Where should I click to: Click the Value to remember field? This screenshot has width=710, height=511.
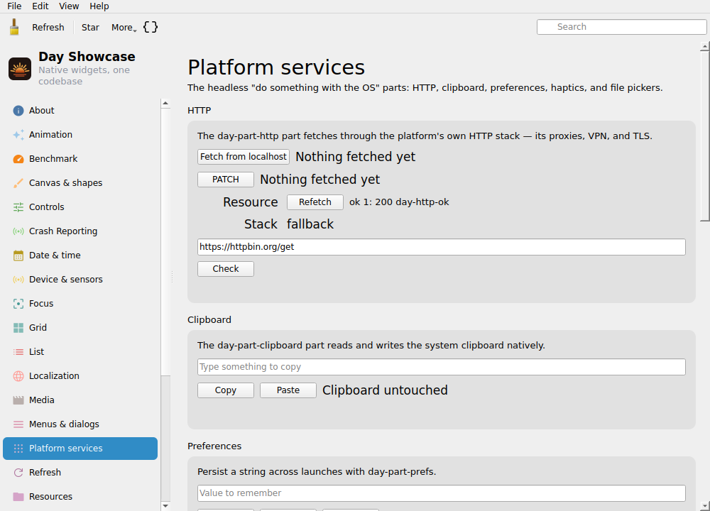tap(442, 493)
